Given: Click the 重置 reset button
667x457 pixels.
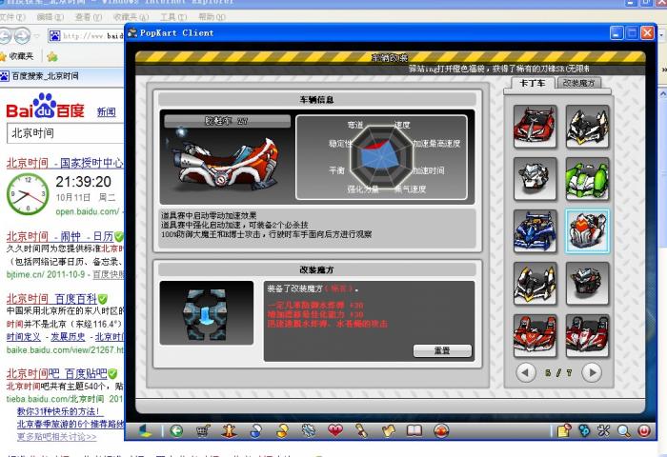Looking at the screenshot, I should click(442, 350).
